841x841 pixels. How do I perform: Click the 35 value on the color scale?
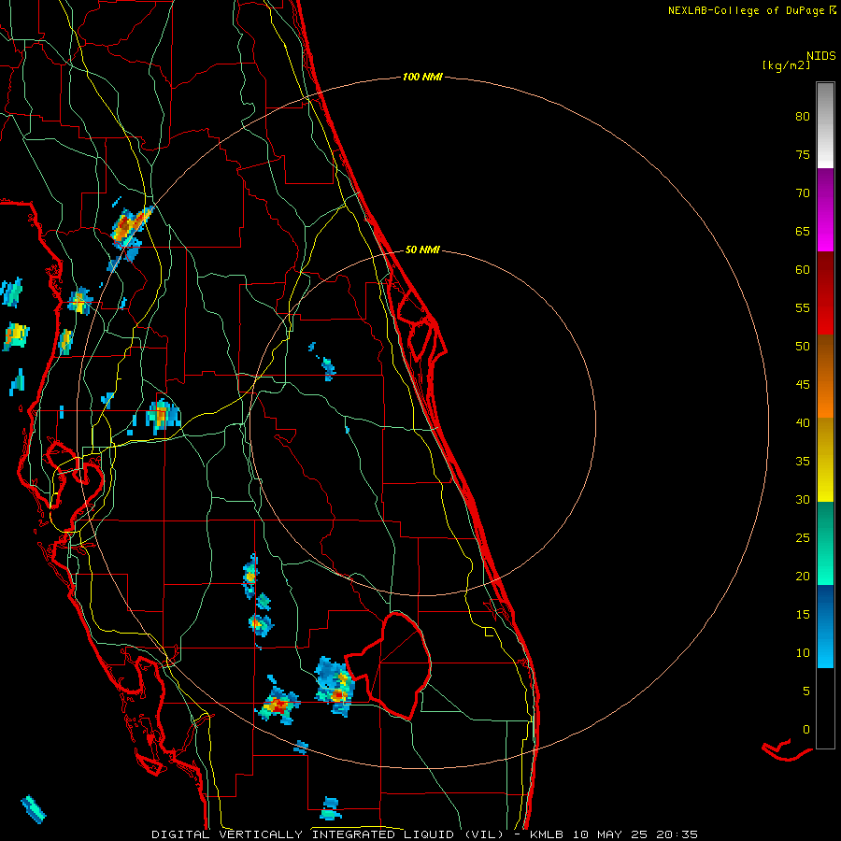pos(803,462)
